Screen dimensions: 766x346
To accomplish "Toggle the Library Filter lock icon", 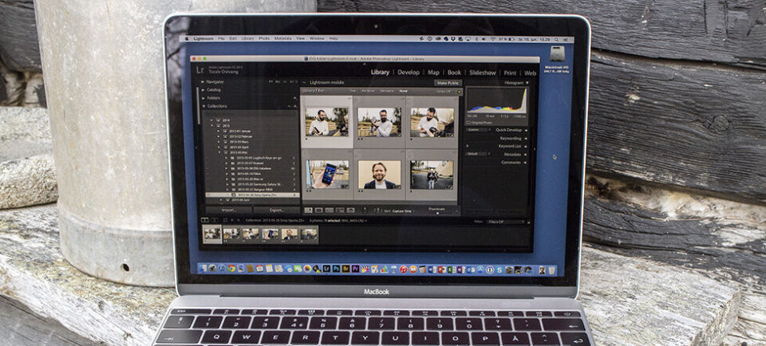I will [x=460, y=91].
